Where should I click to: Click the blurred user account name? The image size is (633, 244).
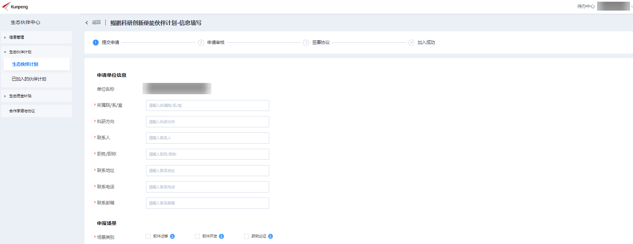613,6
